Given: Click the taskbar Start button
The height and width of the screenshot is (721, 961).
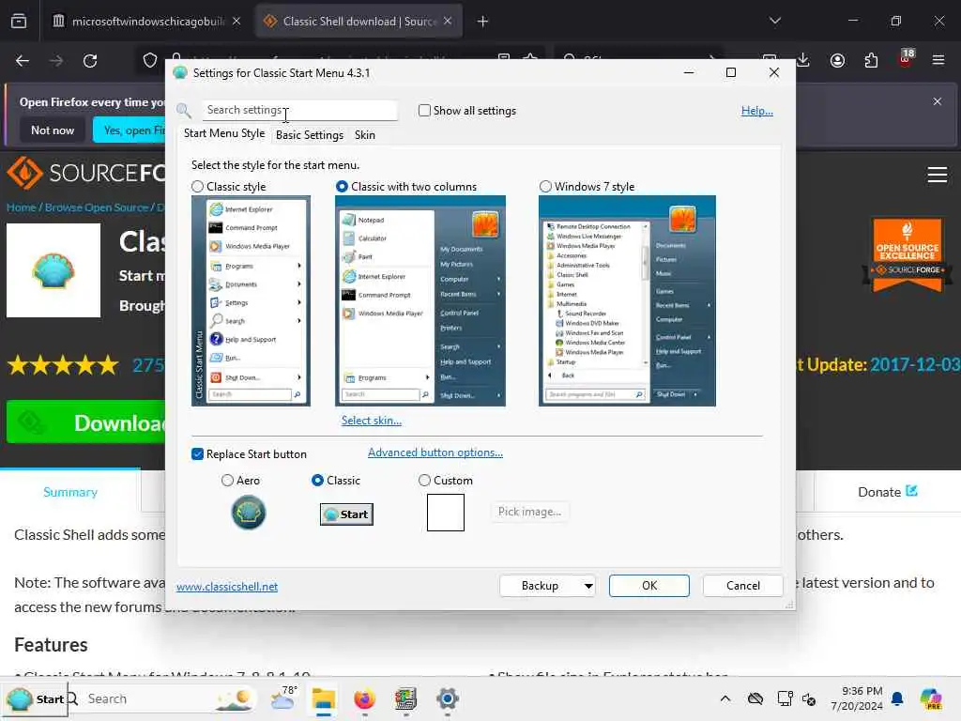Looking at the screenshot, I should point(35,698).
